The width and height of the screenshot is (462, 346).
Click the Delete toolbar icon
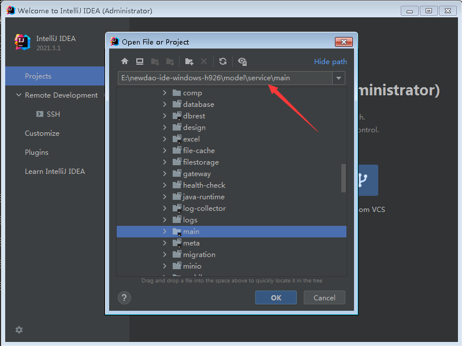(x=204, y=61)
